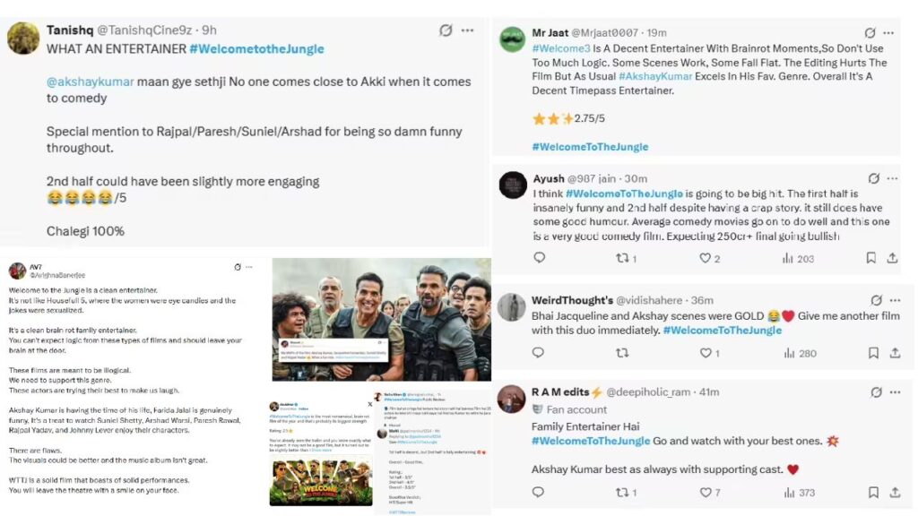Share R A M edits tweet
The image size is (918, 516).
click(x=895, y=493)
